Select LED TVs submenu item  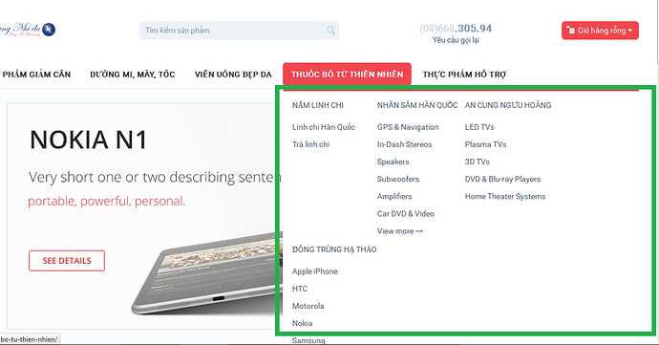click(x=479, y=127)
